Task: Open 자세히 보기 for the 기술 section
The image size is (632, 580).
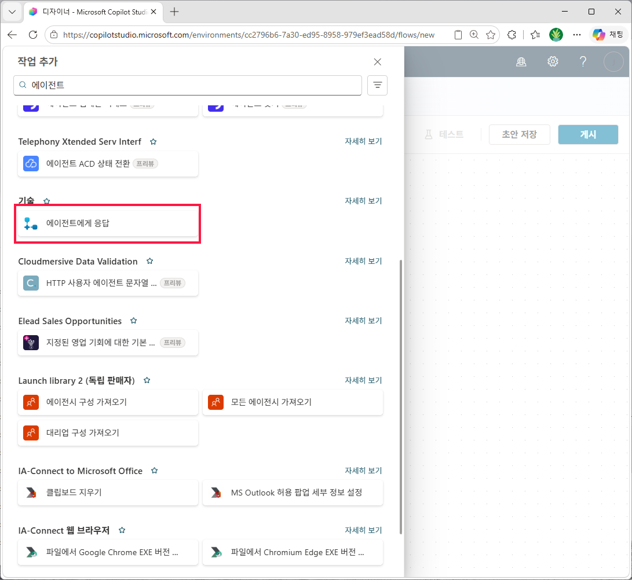Action: 363,201
